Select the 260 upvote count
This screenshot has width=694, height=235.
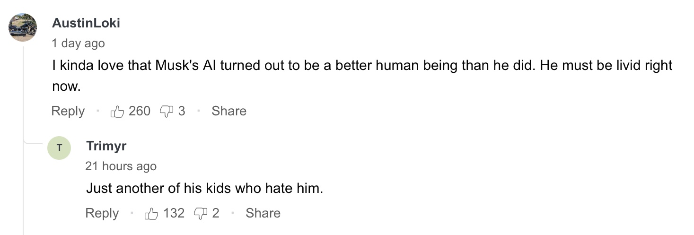click(140, 111)
